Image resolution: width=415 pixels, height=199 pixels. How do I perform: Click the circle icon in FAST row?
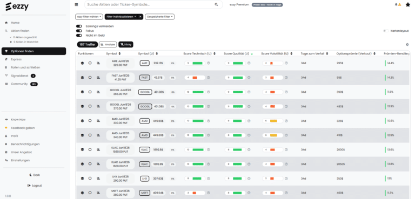tap(90, 78)
